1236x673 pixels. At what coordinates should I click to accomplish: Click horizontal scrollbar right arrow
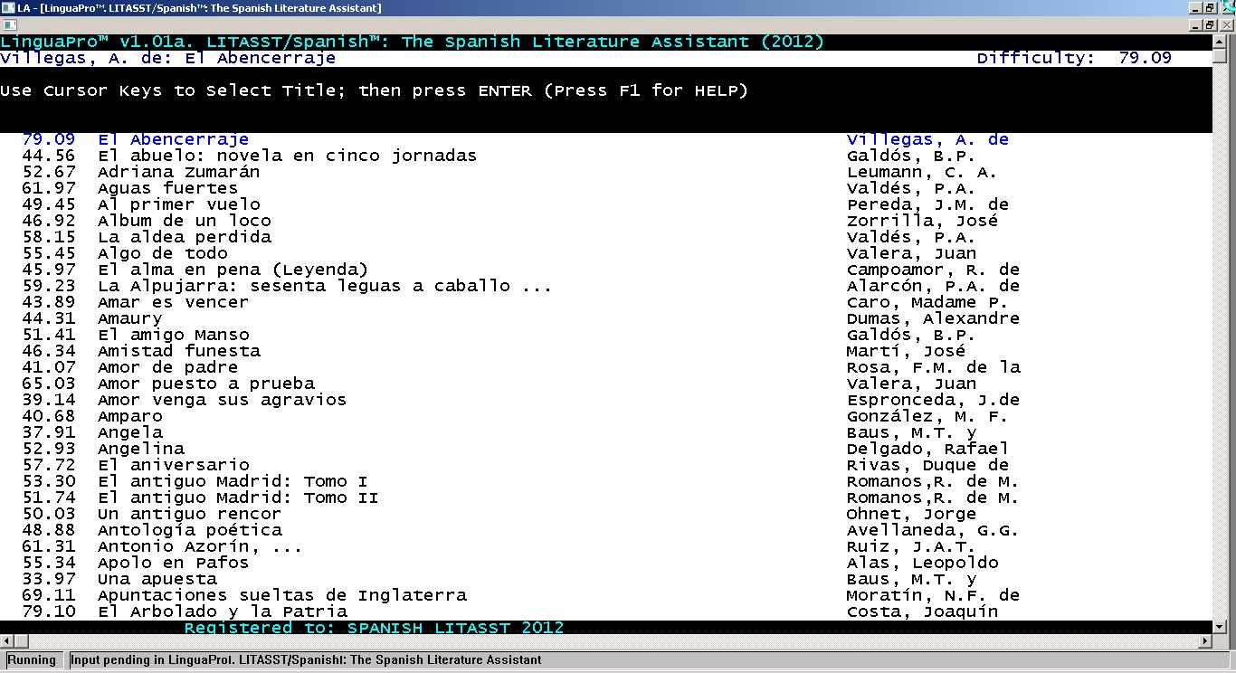click(1204, 641)
